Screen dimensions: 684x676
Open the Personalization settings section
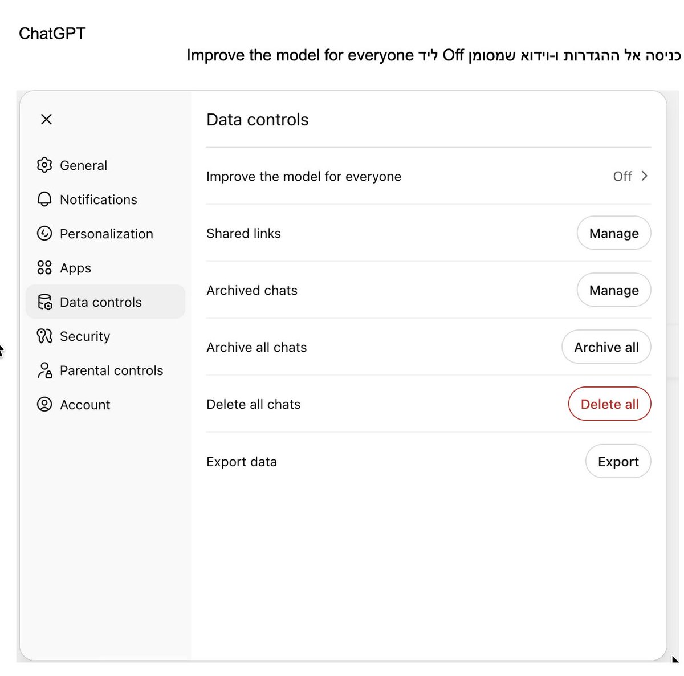click(x=105, y=234)
